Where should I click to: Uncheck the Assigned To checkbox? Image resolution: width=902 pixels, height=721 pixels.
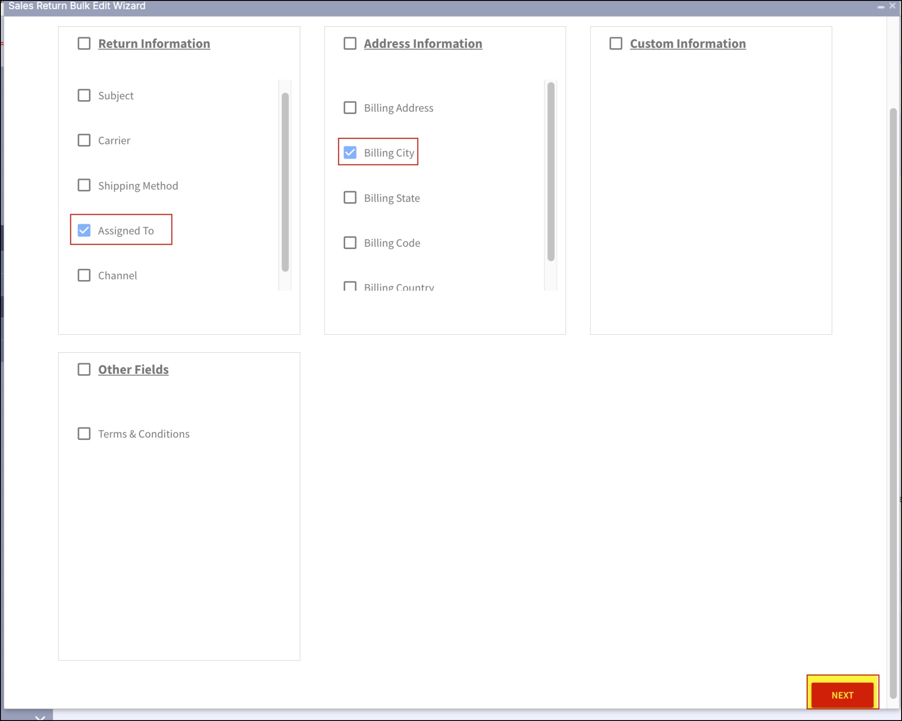[x=84, y=230]
